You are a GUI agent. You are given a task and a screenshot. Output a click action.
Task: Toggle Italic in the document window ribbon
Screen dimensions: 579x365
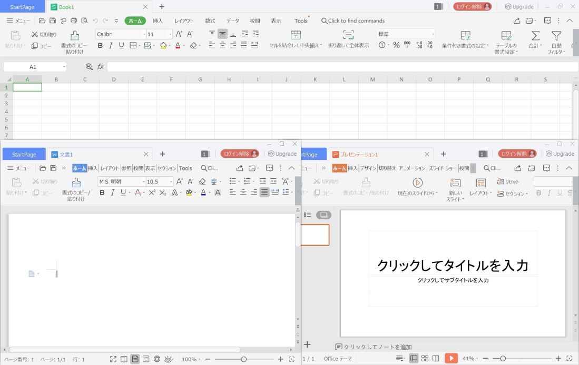coord(113,192)
